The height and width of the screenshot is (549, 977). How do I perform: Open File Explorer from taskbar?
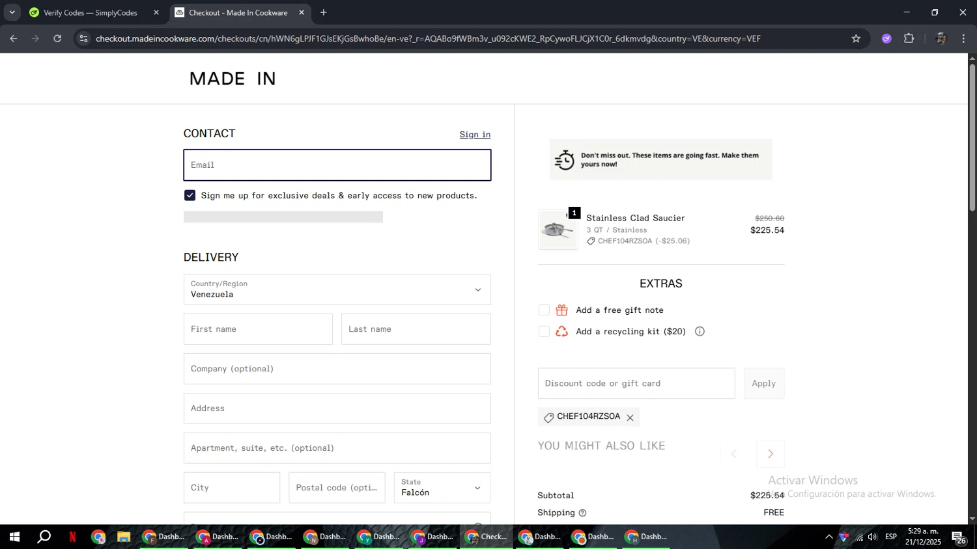click(123, 537)
